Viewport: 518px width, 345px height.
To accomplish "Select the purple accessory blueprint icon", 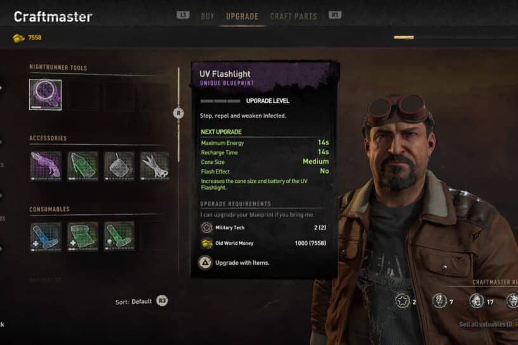I will click(46, 166).
